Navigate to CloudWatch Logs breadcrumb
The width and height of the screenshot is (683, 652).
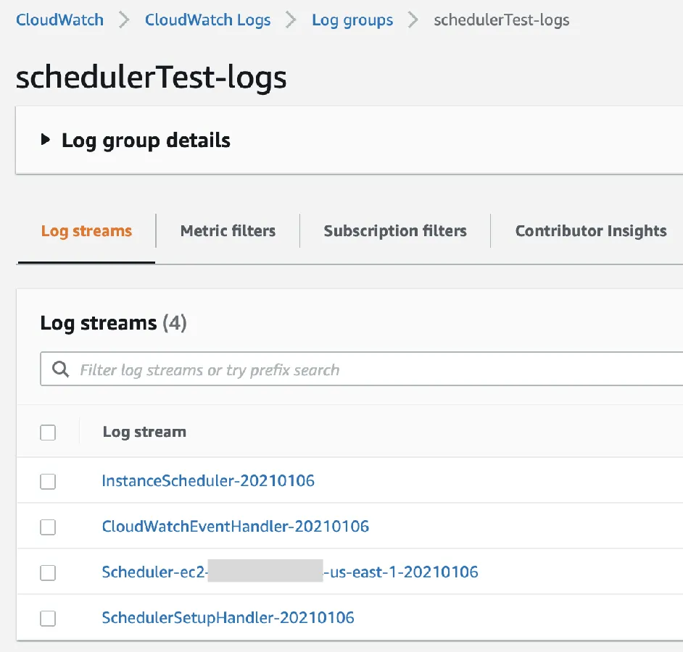(207, 20)
